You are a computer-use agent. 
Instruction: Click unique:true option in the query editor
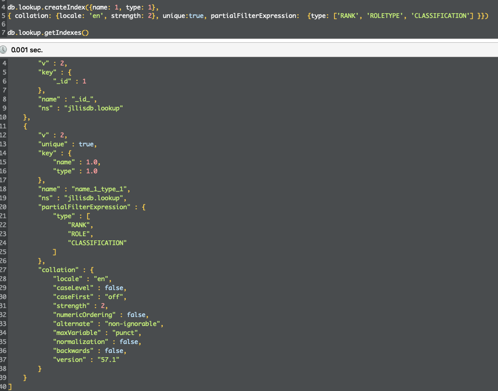pyautogui.click(x=185, y=16)
